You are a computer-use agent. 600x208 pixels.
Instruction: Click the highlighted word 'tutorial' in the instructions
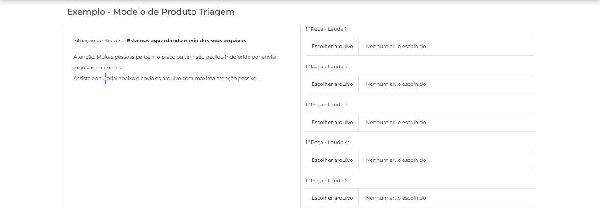coord(108,78)
